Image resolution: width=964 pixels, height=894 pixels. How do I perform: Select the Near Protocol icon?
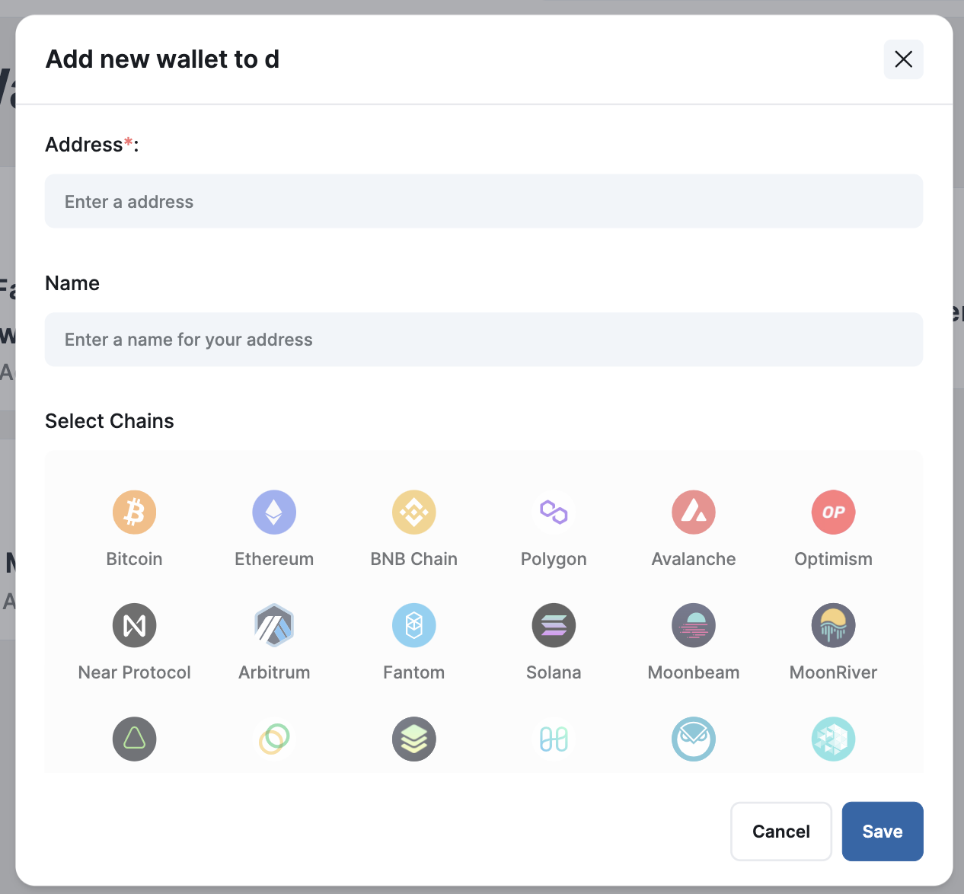click(x=135, y=625)
